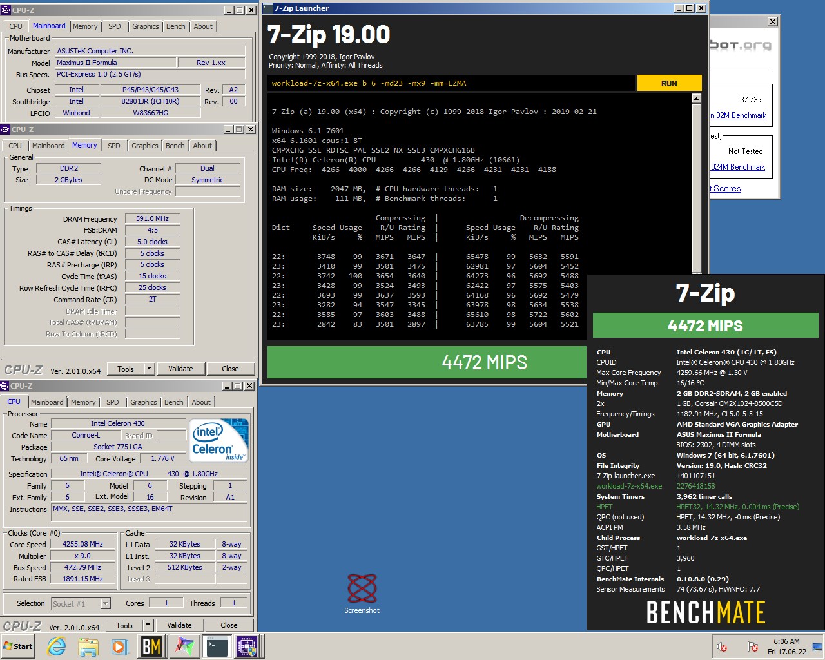Screen dimensions: 825x660
Task: Open About tab in Memory CPU-Z window
Action: (202, 146)
